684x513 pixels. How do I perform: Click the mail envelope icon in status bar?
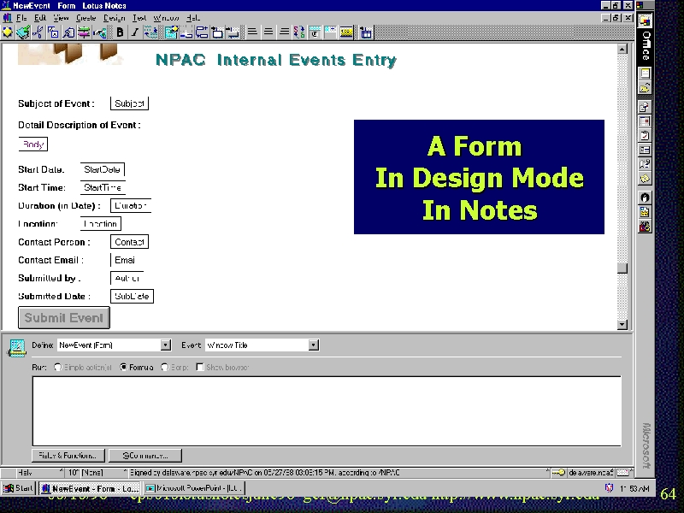pyautogui.click(x=622, y=473)
